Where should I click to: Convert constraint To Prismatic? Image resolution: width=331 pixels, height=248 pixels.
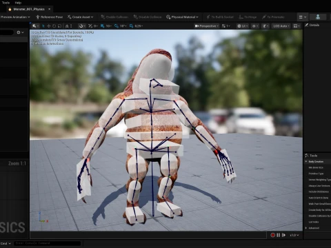(273, 17)
